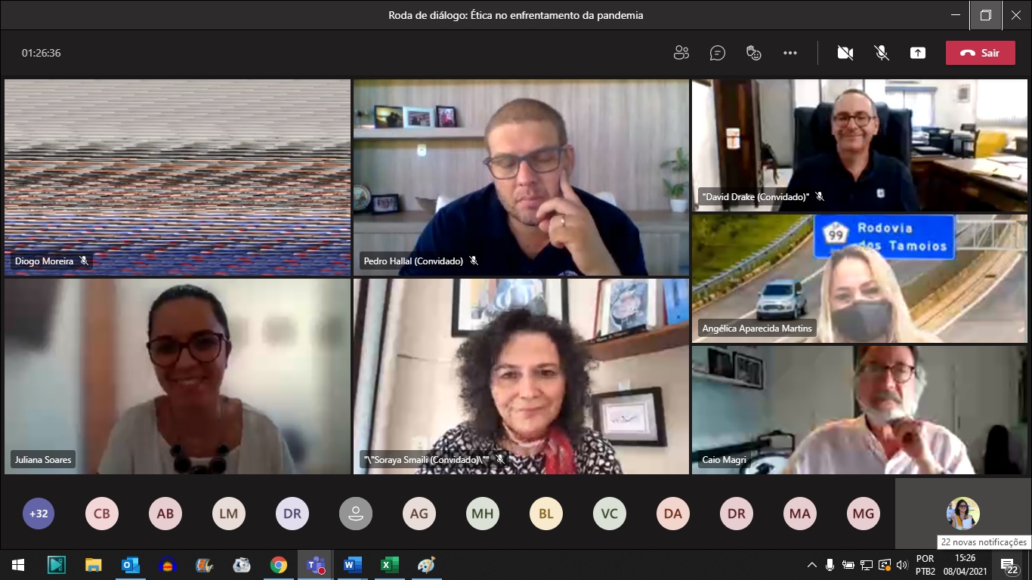This screenshot has width=1032, height=580.
Task: Expand the +32 more participants list
Action: 39,514
